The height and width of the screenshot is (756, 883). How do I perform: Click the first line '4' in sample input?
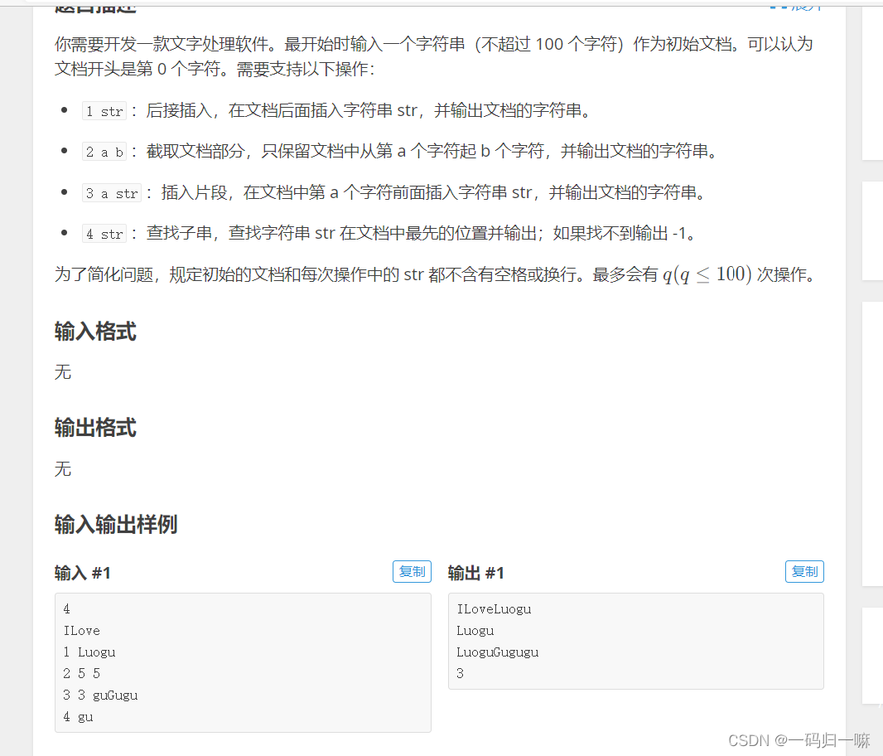[66, 609]
